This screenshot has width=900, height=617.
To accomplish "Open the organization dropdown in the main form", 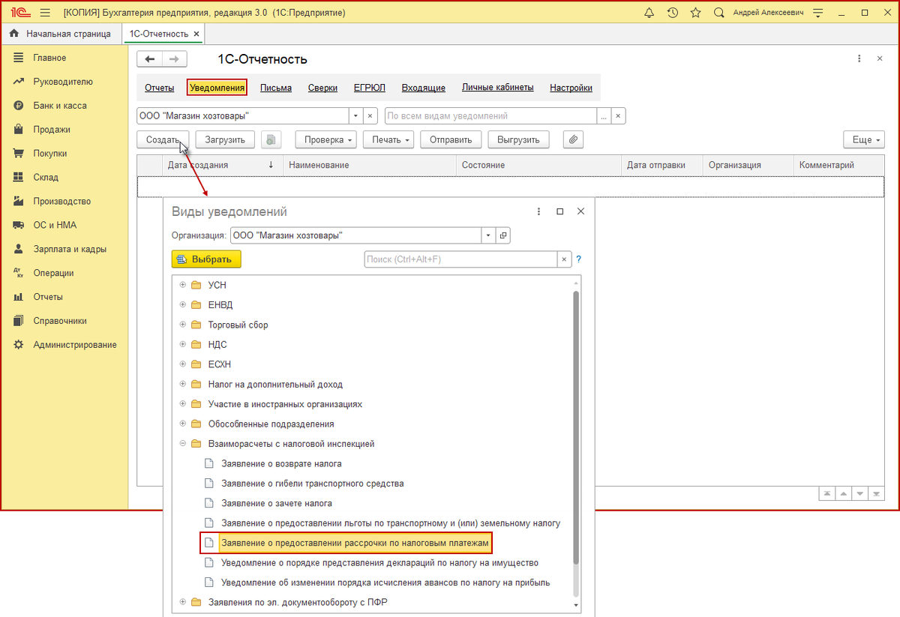I will coord(355,116).
